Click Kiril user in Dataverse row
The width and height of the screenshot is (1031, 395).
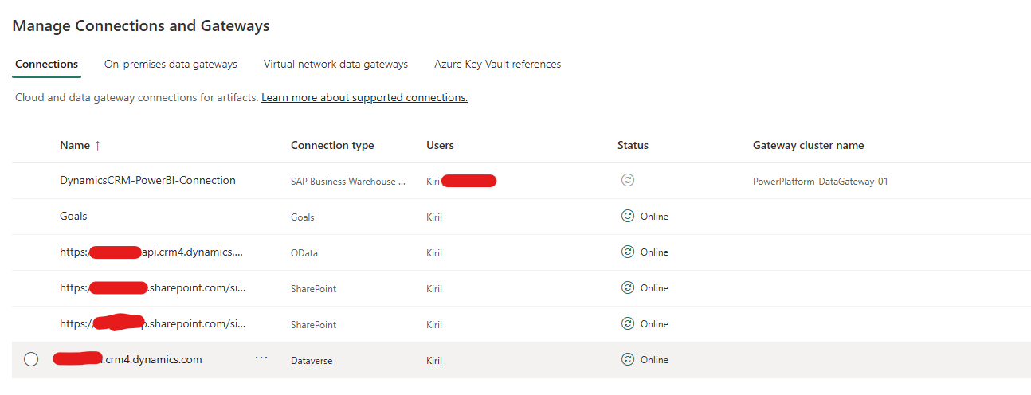[x=434, y=361]
